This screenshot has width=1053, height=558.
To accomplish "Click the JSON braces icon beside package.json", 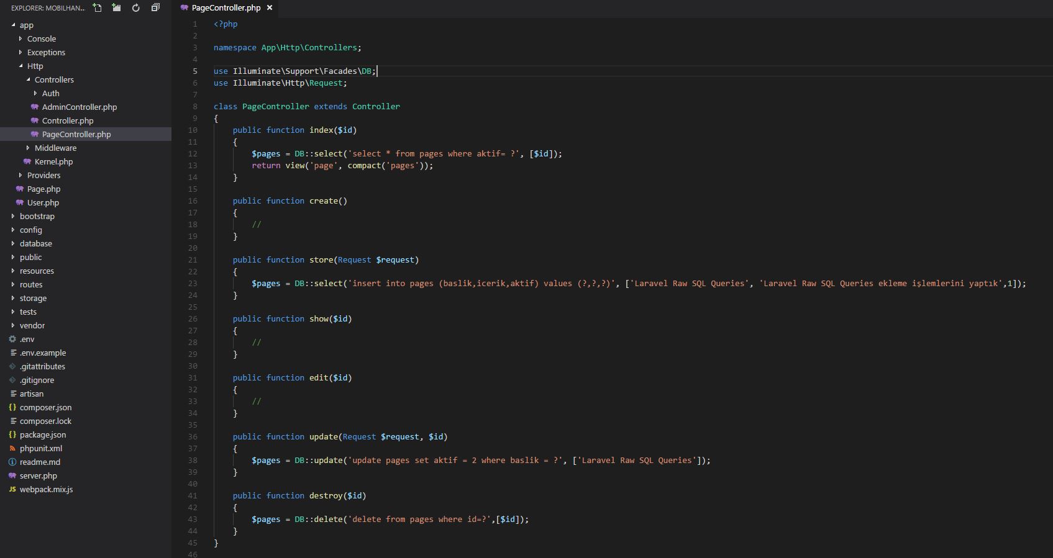I will tap(12, 434).
